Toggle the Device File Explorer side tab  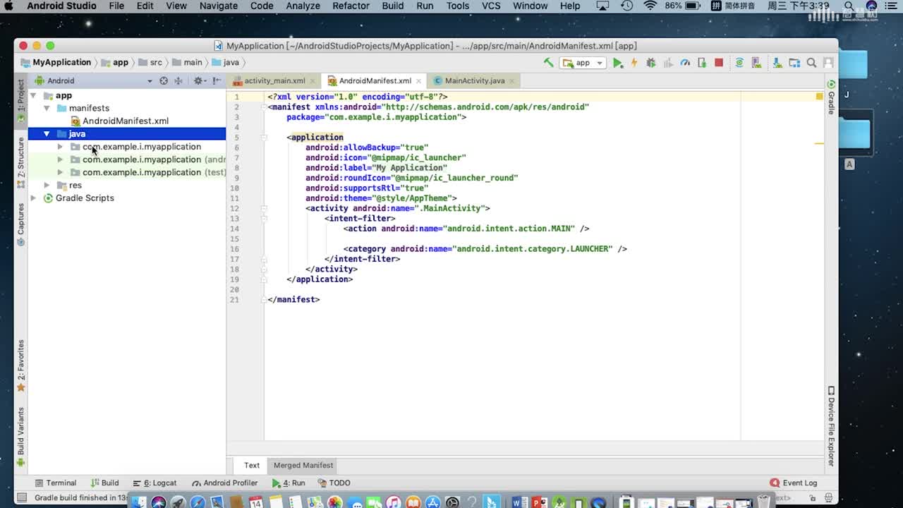coord(831,426)
